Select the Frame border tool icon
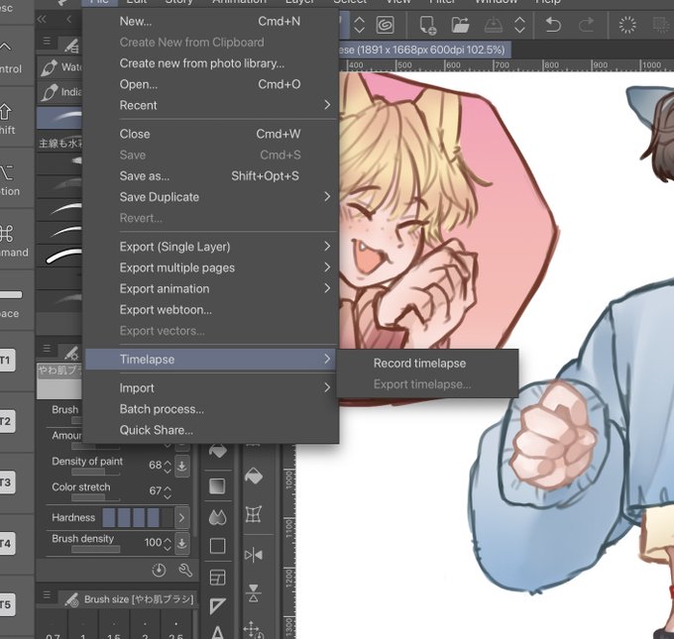The height and width of the screenshot is (639, 674). pos(217,578)
